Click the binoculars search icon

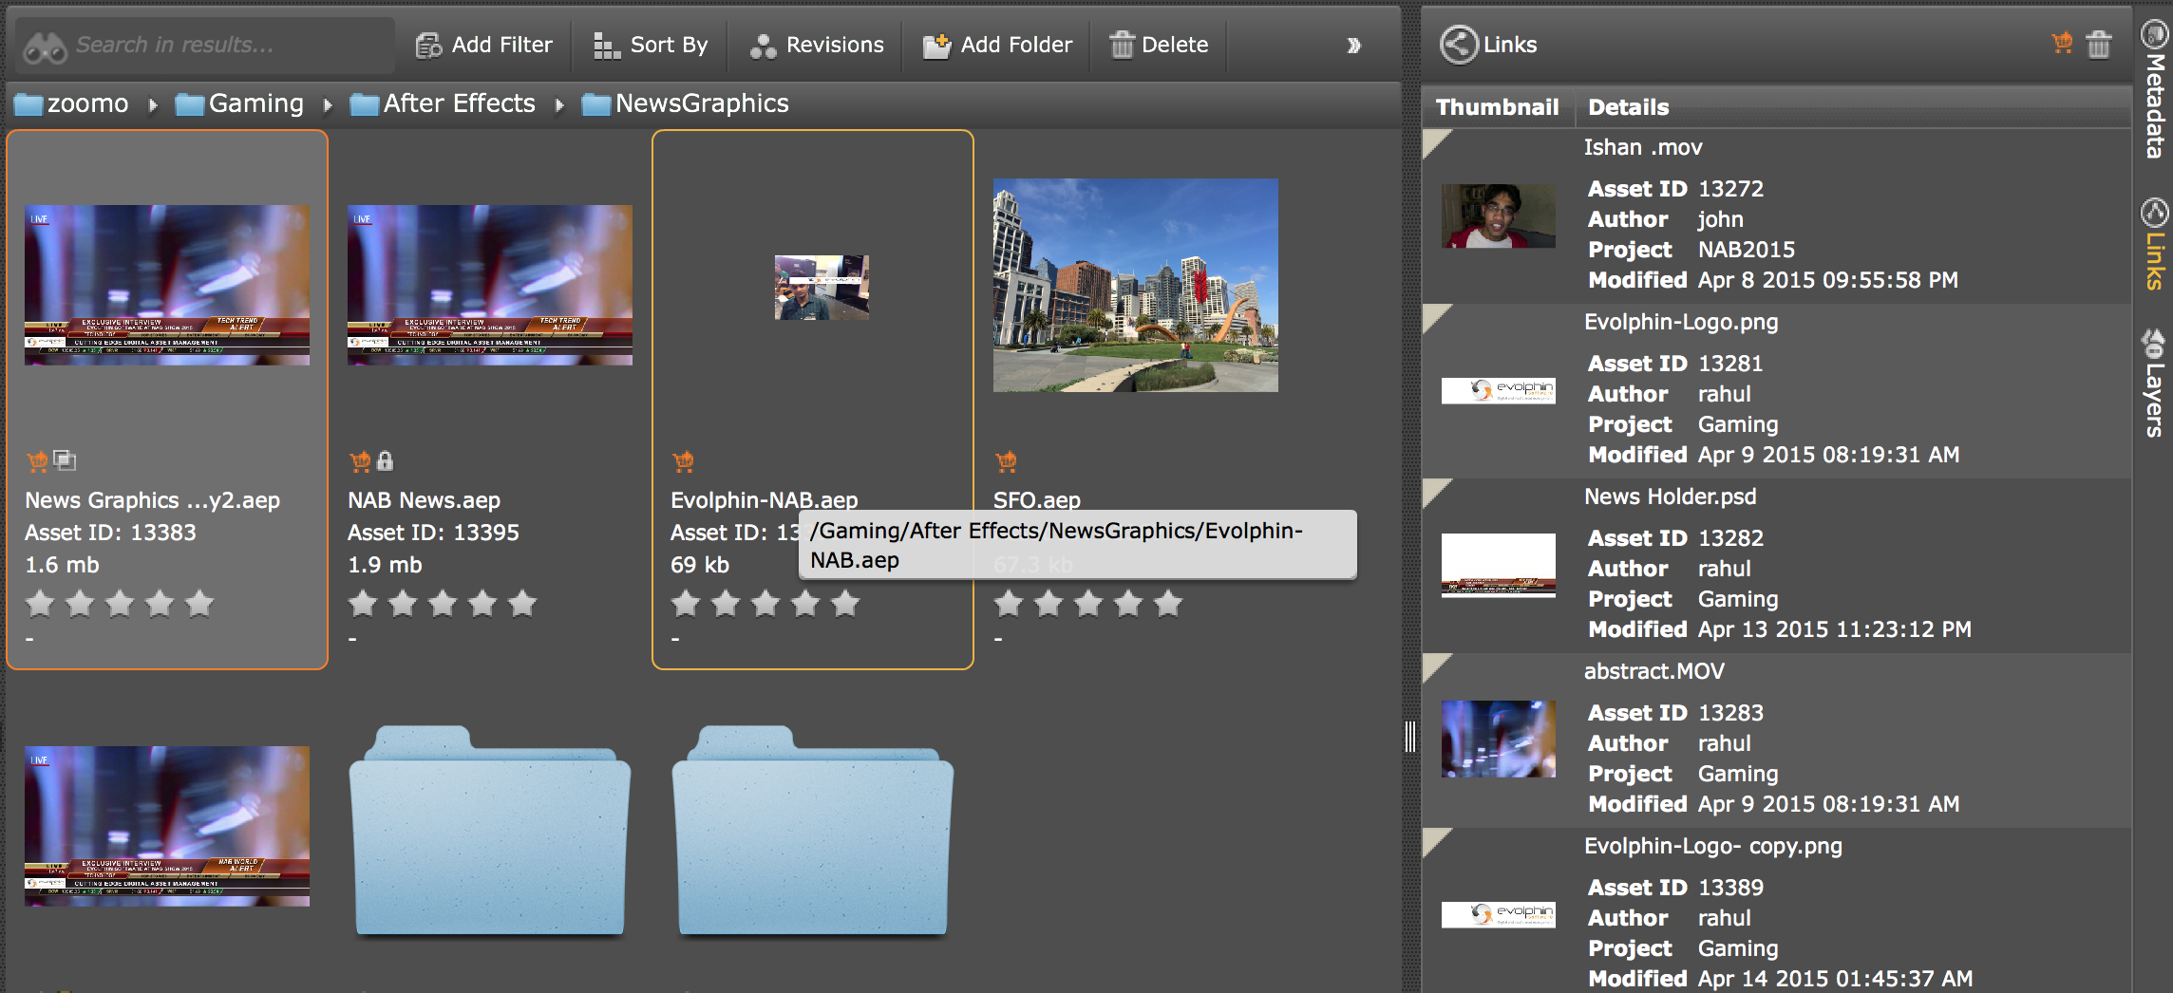click(x=45, y=46)
